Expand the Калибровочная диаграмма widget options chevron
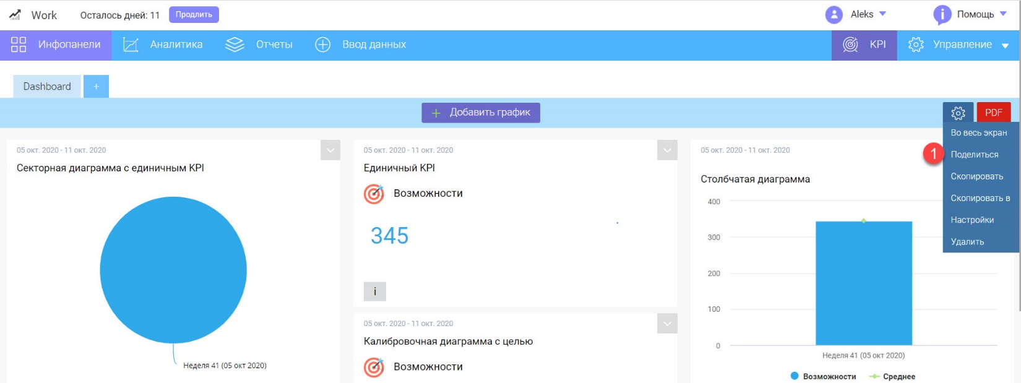Viewport: 1021px width, 383px height. click(667, 324)
